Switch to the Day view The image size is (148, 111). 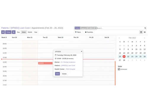click(x=18, y=32)
